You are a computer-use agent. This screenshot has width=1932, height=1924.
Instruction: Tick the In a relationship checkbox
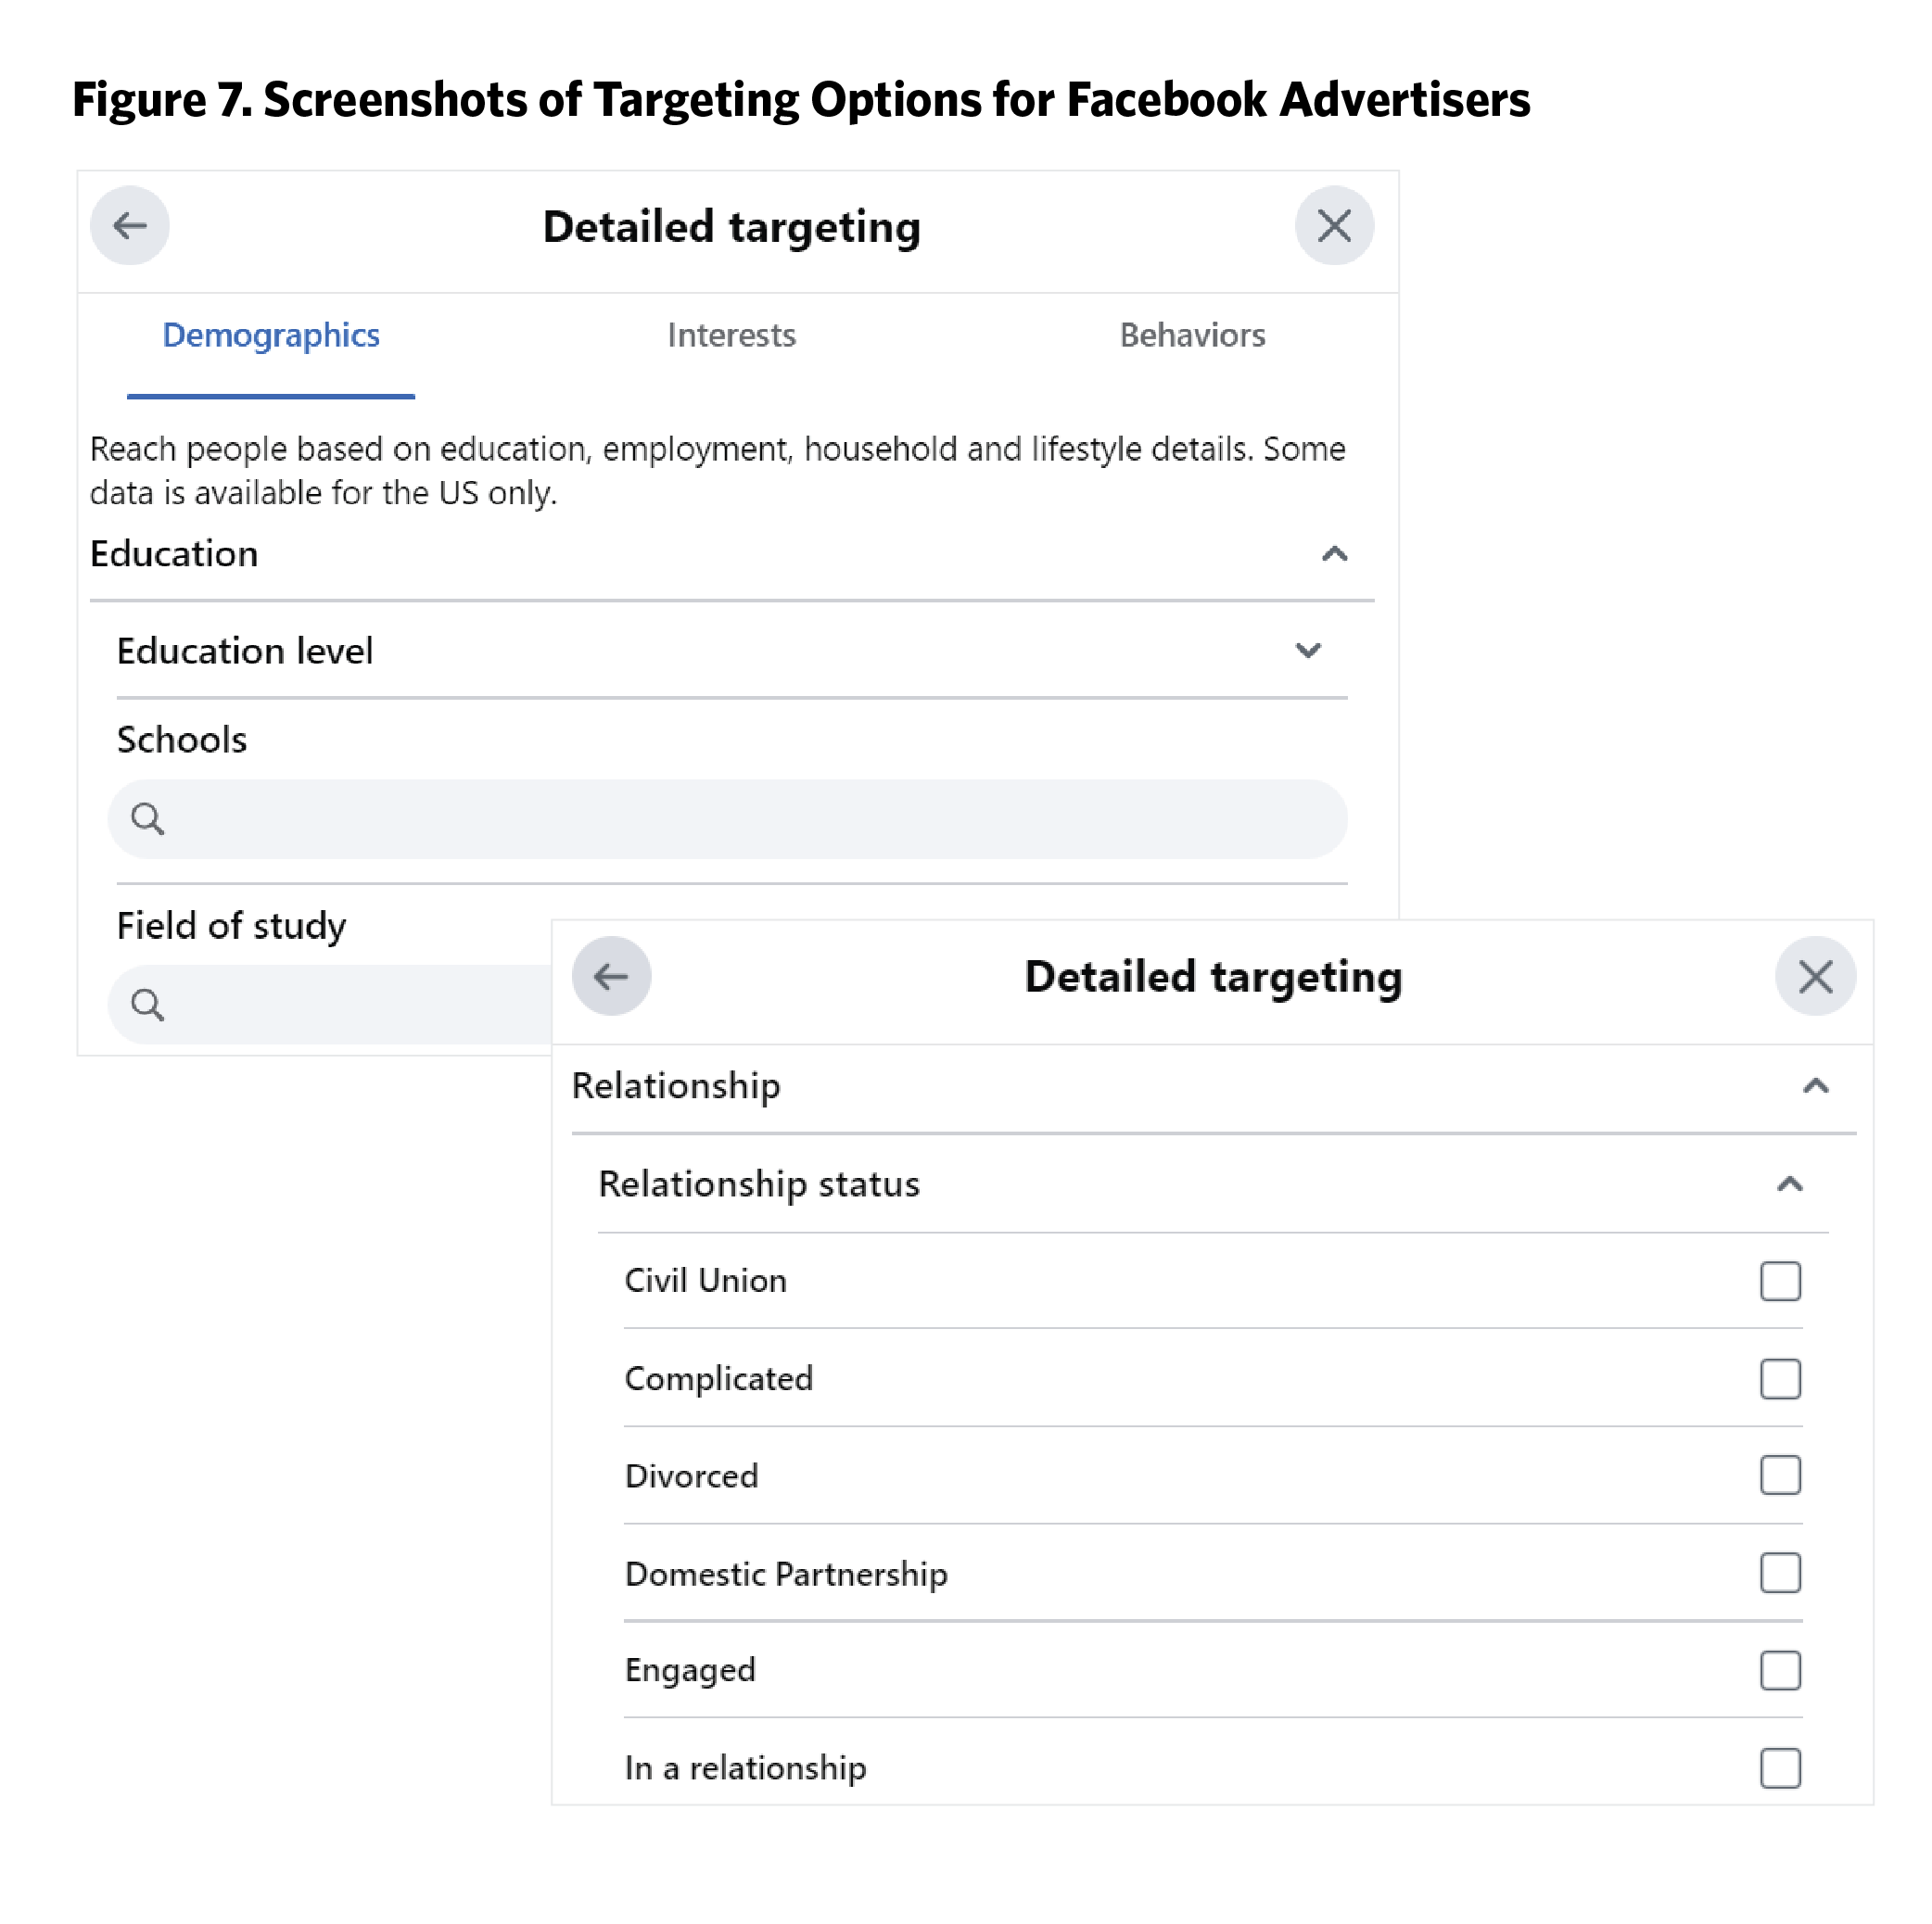click(x=1779, y=1767)
